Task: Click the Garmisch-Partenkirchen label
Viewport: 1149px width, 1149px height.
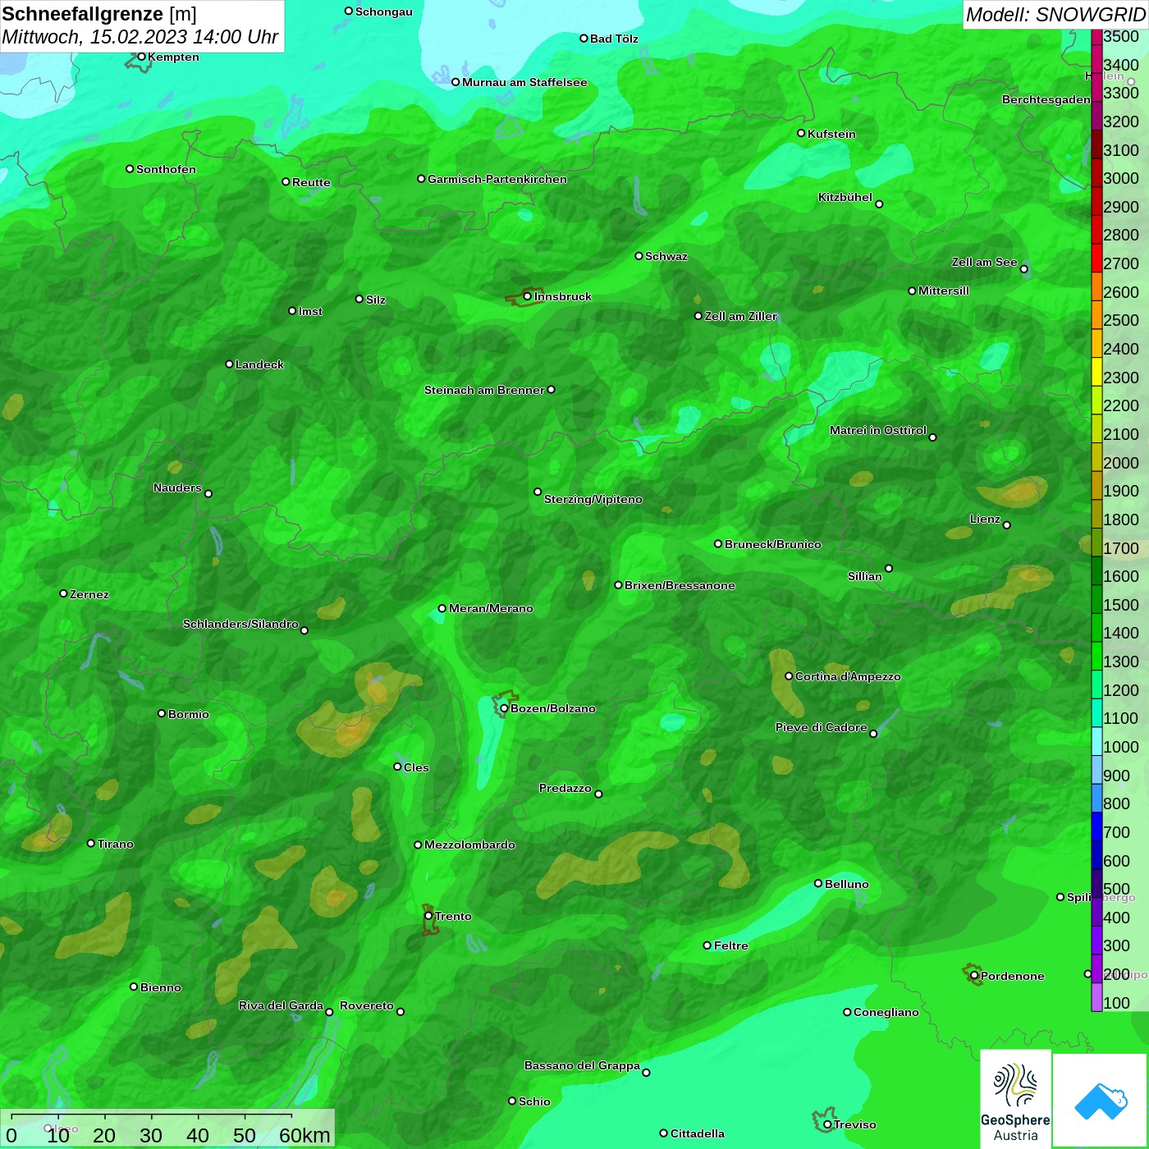Action: (497, 179)
